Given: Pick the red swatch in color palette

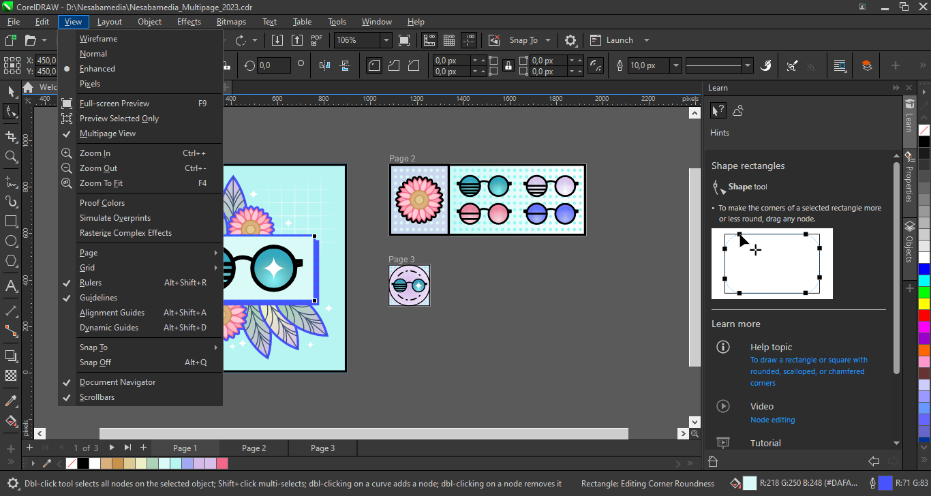Looking at the screenshot, I should [x=924, y=315].
